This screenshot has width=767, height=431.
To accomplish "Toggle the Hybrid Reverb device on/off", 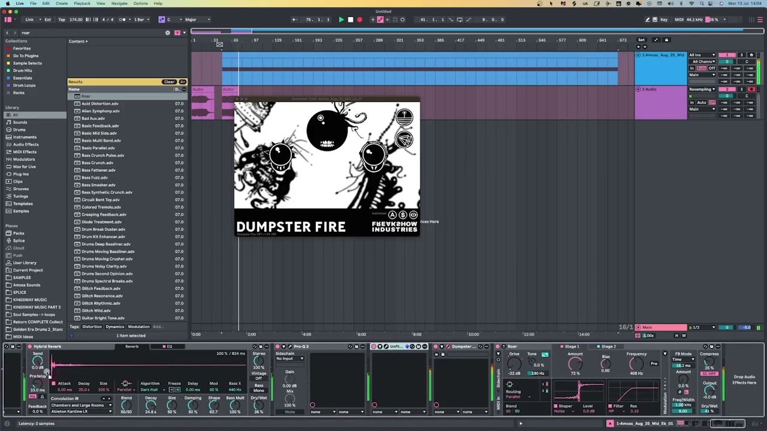I will point(29,347).
